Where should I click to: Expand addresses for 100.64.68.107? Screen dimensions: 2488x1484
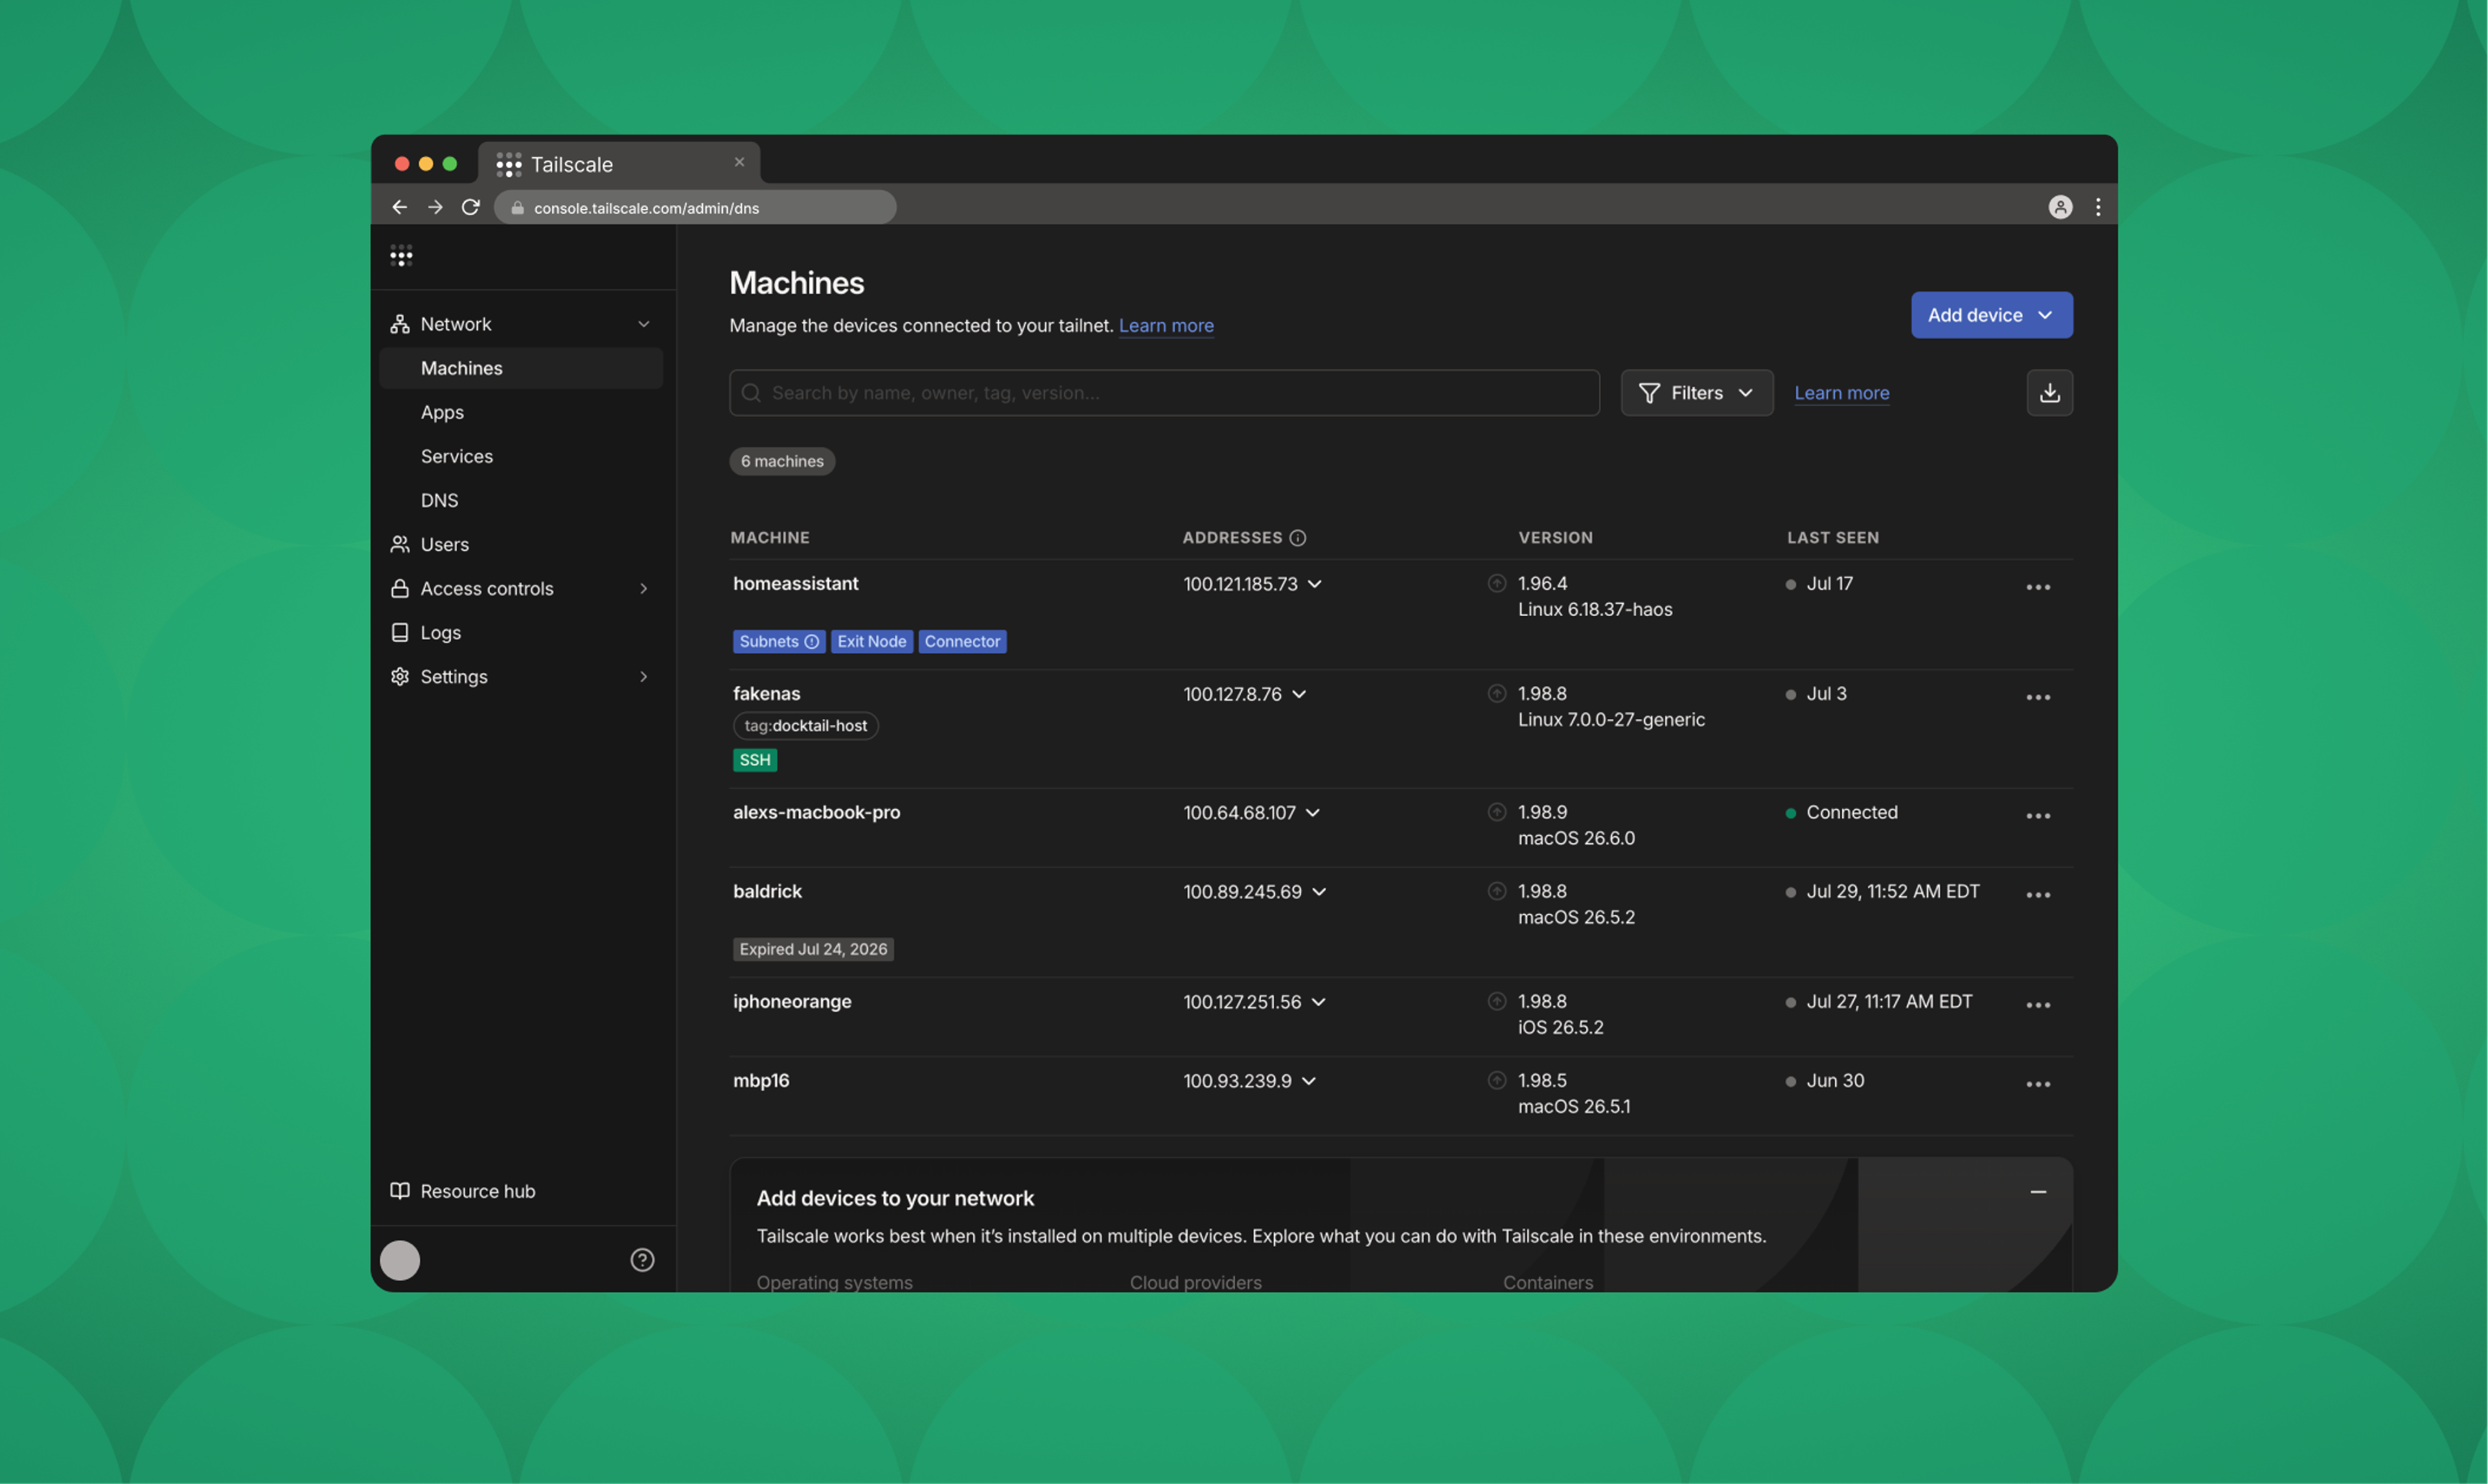click(x=1313, y=813)
